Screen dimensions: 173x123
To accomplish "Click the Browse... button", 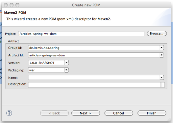I will pyautogui.click(x=157, y=34).
